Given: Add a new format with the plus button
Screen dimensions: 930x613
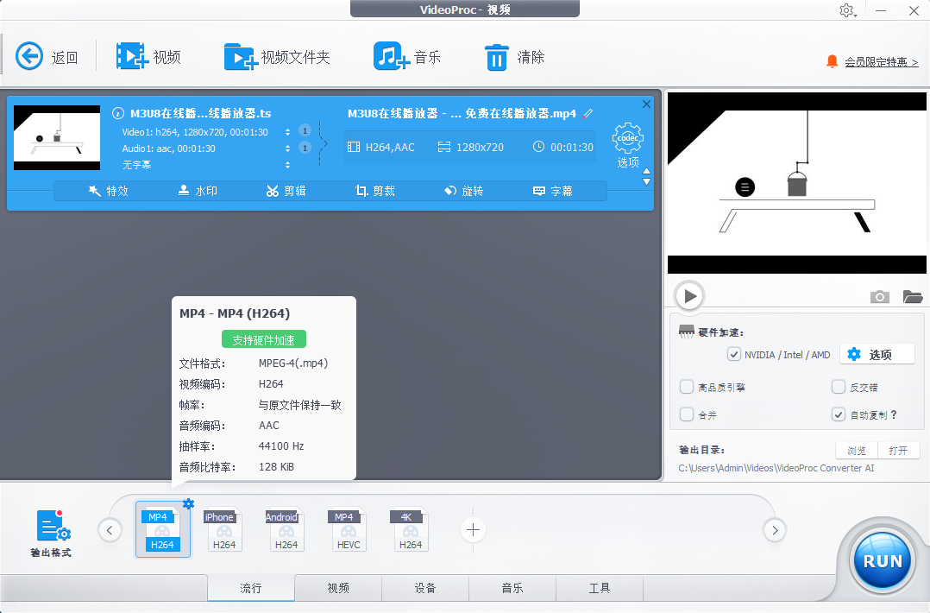Looking at the screenshot, I should [x=474, y=530].
